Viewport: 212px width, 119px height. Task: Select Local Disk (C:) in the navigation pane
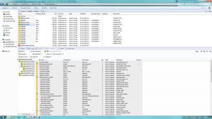tap(10, 42)
